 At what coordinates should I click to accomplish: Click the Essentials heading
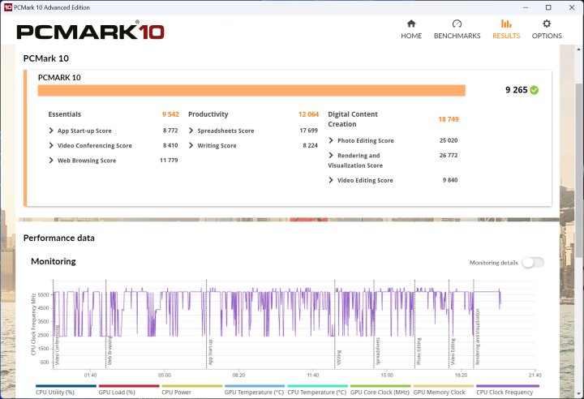tap(64, 114)
